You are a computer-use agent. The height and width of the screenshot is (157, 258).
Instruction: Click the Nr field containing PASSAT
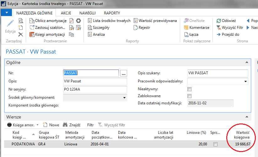point(91,73)
